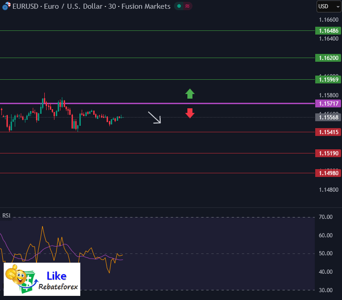Image resolution: width=342 pixels, height=300 pixels.
Task: Click the 50.00 RSI scale value
Action: pyautogui.click(x=326, y=253)
